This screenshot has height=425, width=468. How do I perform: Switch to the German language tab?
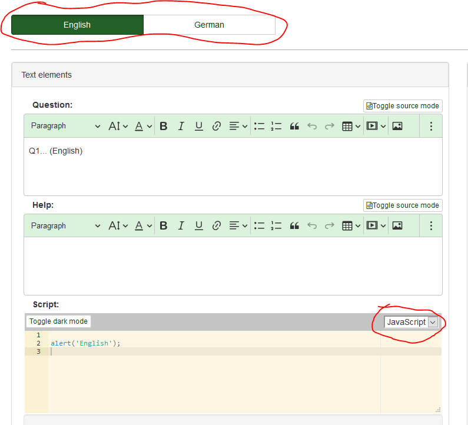[x=209, y=25]
